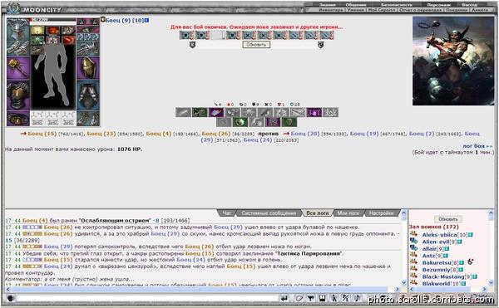Switch to the Мои логи tab
This screenshot has width=499, height=308.
[x=348, y=213]
